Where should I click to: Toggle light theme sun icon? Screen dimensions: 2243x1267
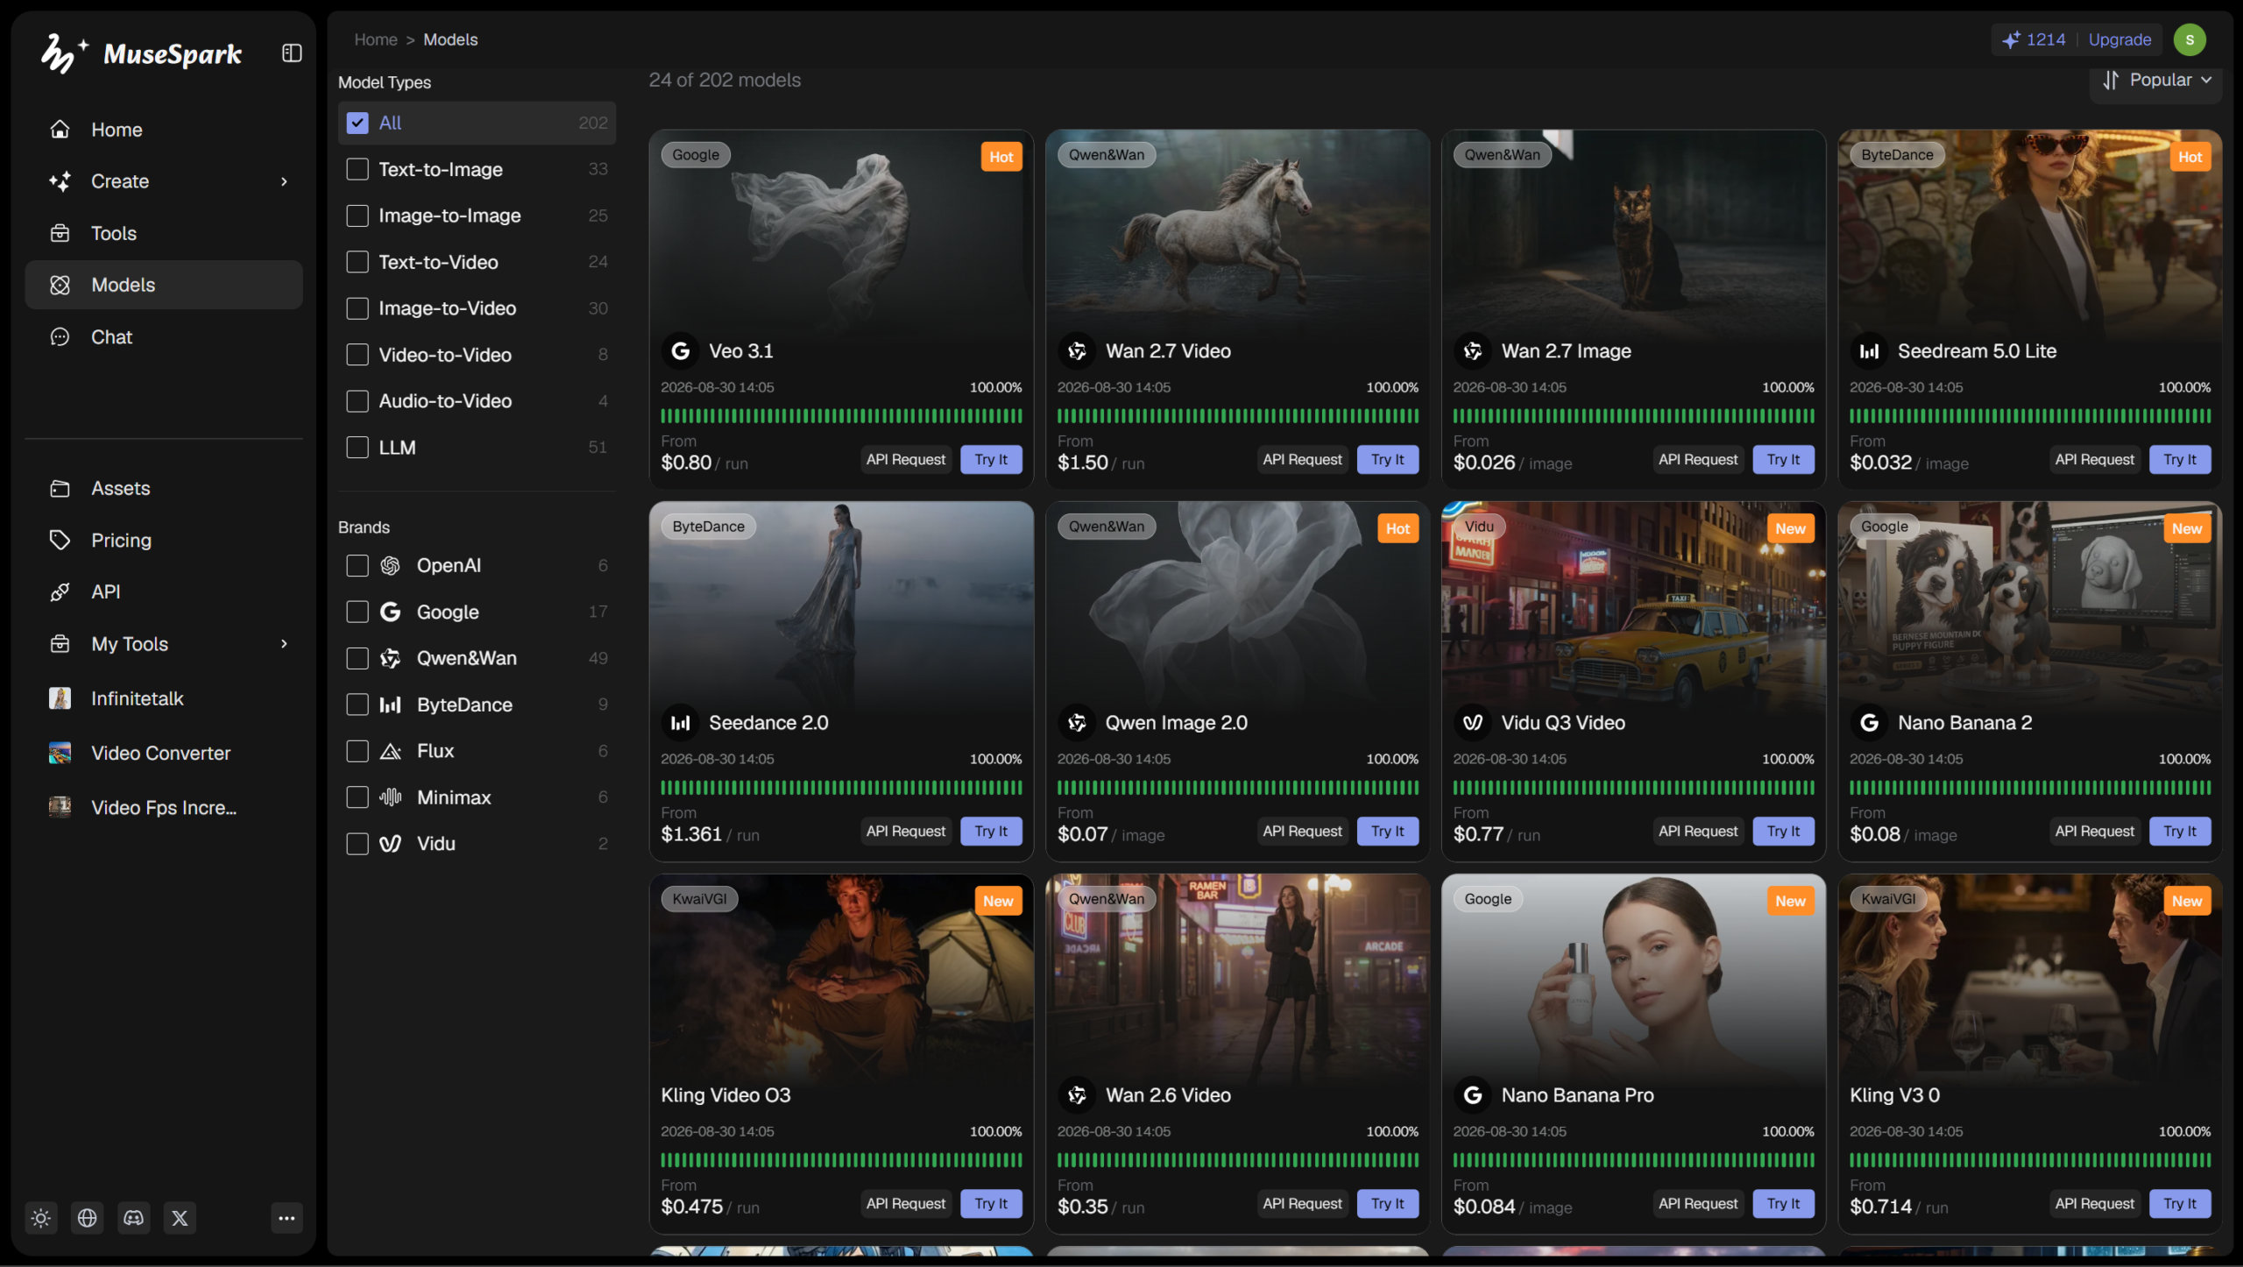[41, 1218]
